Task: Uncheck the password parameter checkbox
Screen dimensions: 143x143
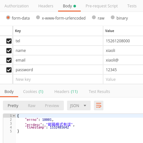Action: 9,70
